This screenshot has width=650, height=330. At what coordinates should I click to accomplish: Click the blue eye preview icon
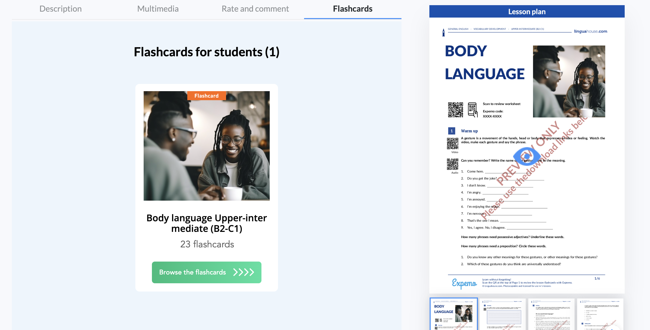[x=527, y=156]
